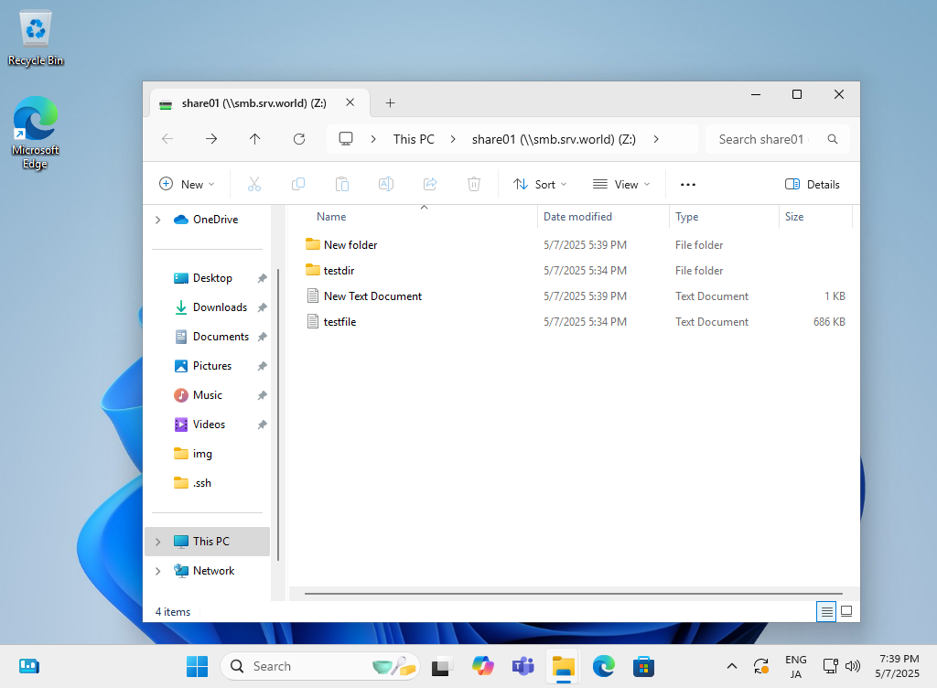This screenshot has width=937, height=688.
Task: Open the See more ellipsis menu
Action: pos(688,185)
